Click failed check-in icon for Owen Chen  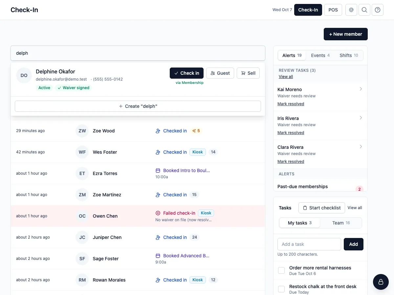pos(158,213)
